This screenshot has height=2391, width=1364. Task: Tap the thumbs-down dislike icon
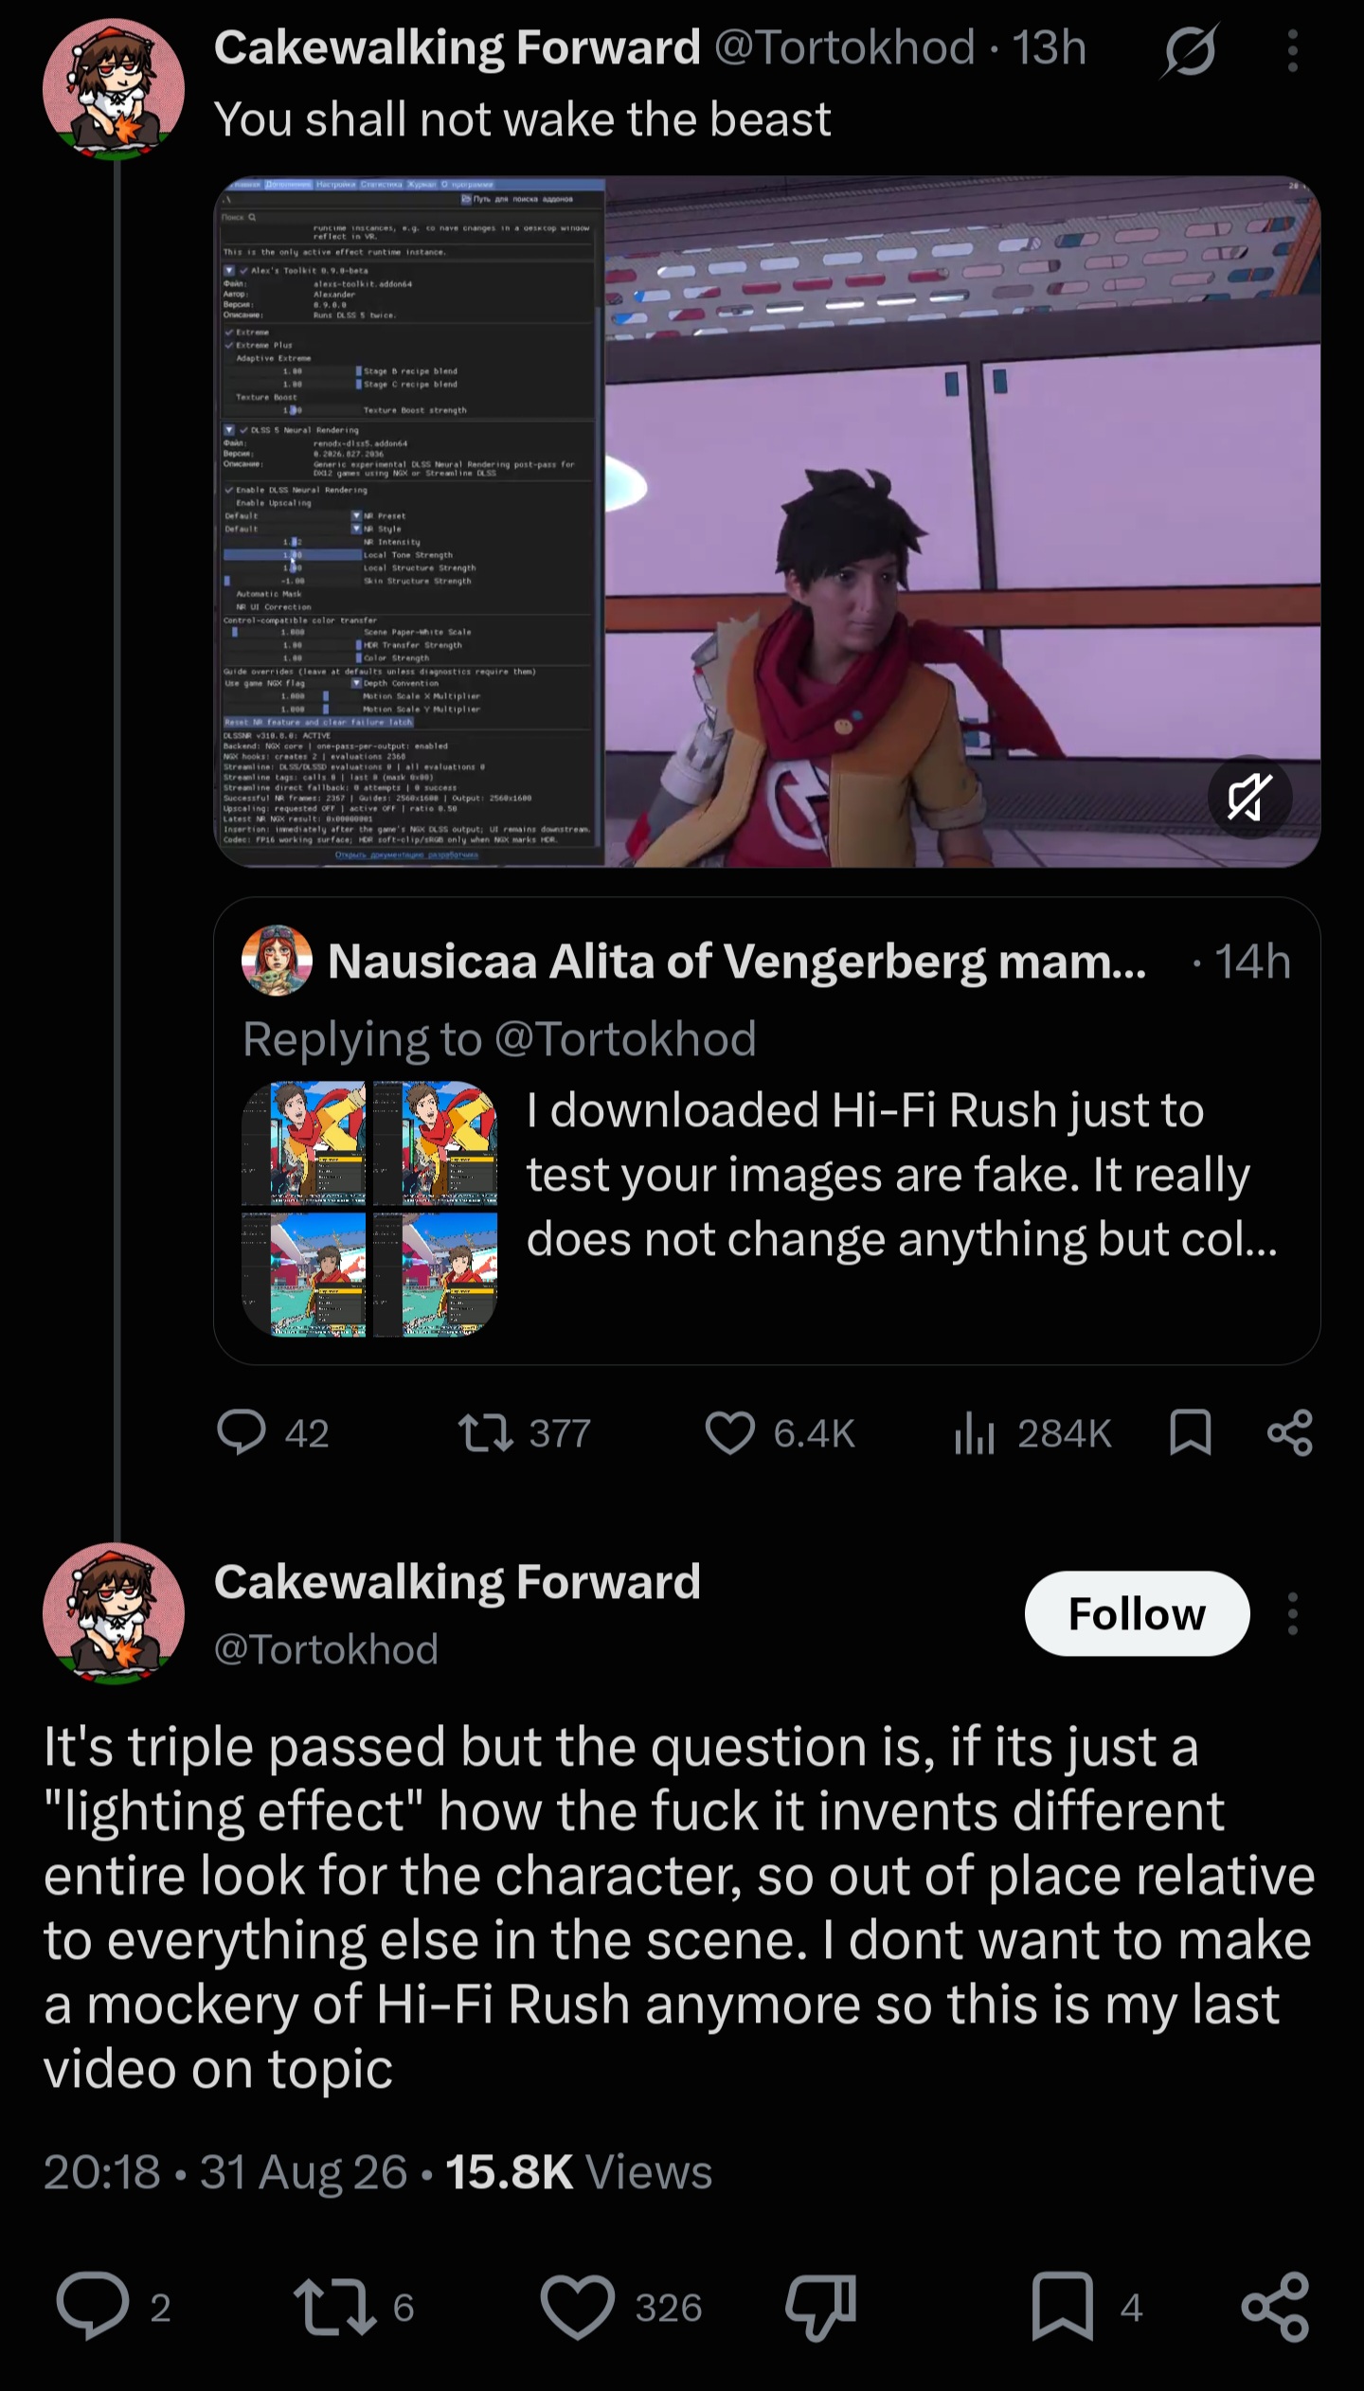click(x=820, y=2308)
